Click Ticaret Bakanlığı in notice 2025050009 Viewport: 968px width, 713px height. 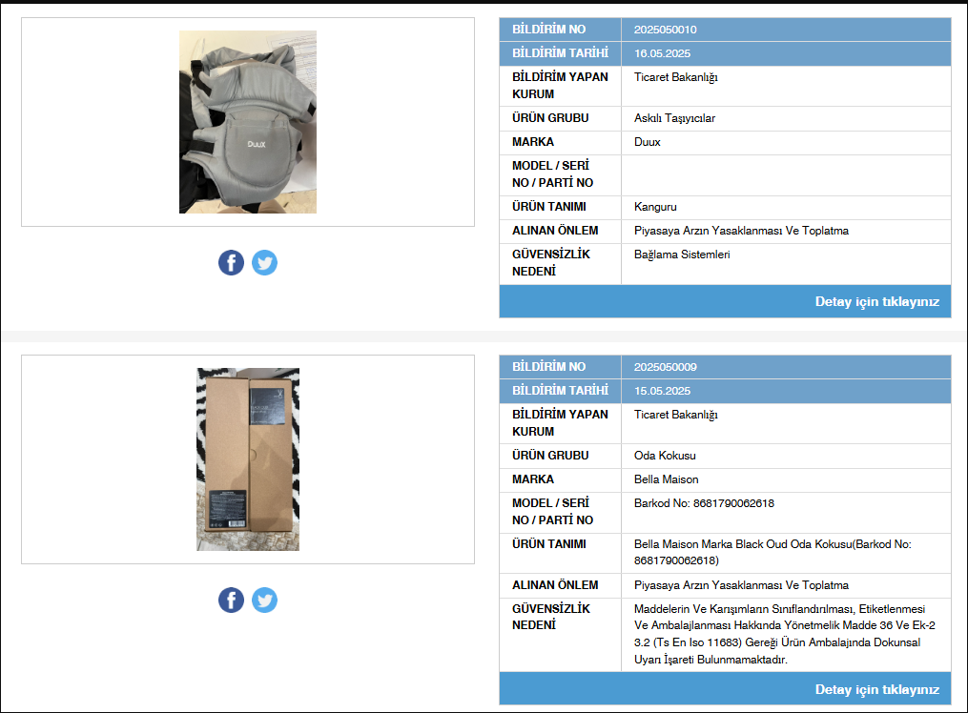(675, 415)
